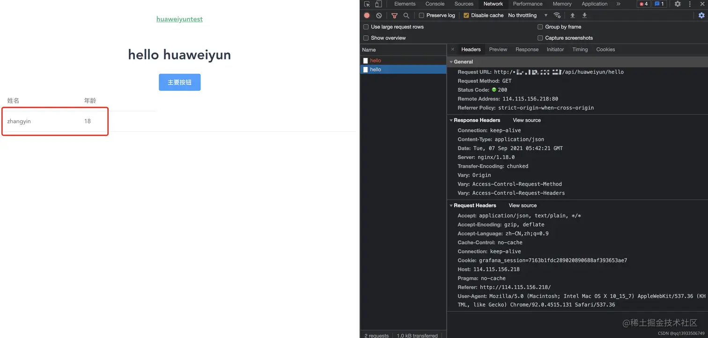
Task: Open DevTools three-dot customize menu
Action: click(690, 4)
